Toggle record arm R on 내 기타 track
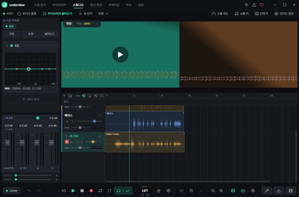This screenshot has height=197, width=299. (67, 142)
